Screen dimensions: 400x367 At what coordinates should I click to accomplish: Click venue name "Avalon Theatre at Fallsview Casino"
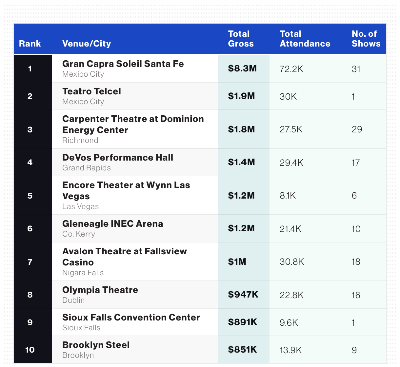click(x=125, y=257)
